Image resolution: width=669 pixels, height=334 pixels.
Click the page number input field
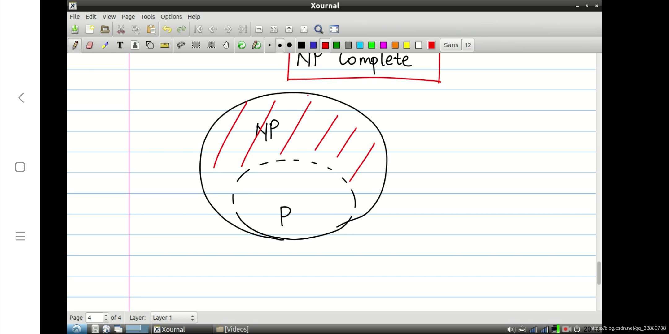pyautogui.click(x=94, y=318)
